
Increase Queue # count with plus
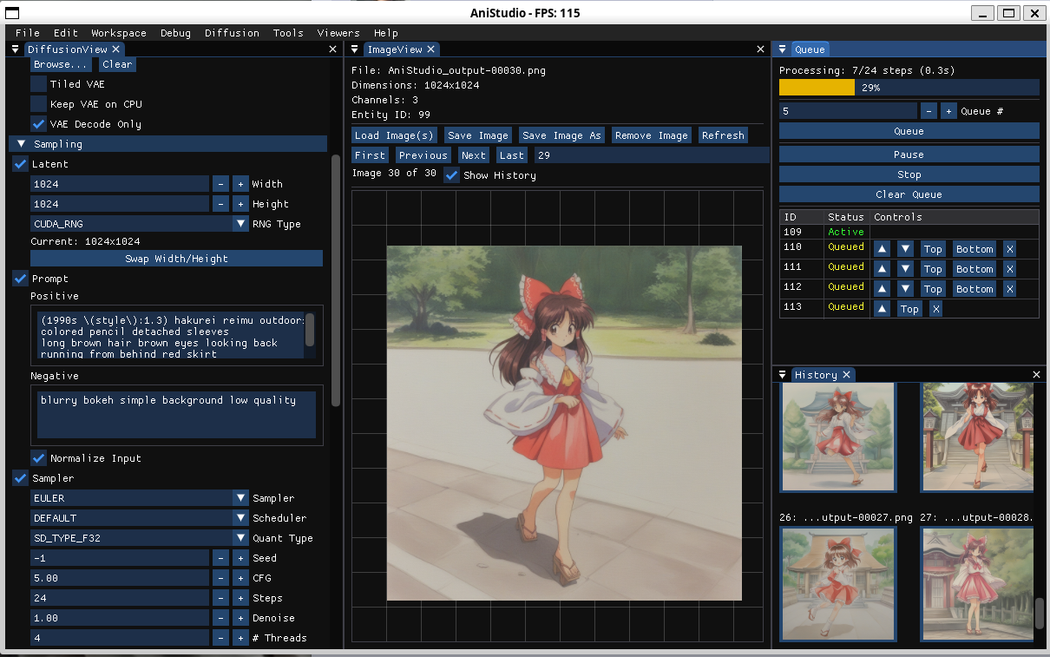coord(948,111)
